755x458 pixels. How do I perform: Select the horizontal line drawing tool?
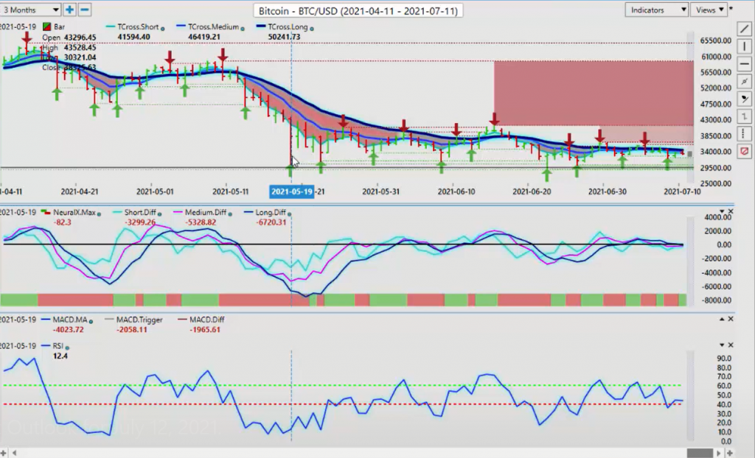[x=745, y=64]
